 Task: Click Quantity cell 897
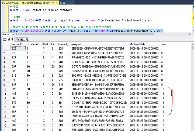(x=64, y=53)
